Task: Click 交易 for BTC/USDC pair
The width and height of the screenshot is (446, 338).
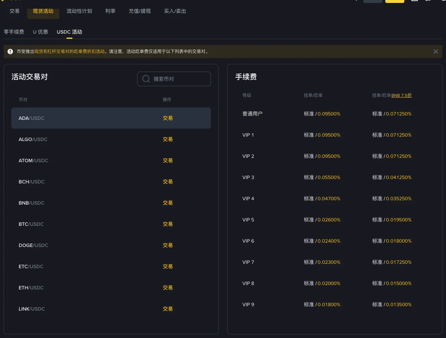Action: (168, 224)
